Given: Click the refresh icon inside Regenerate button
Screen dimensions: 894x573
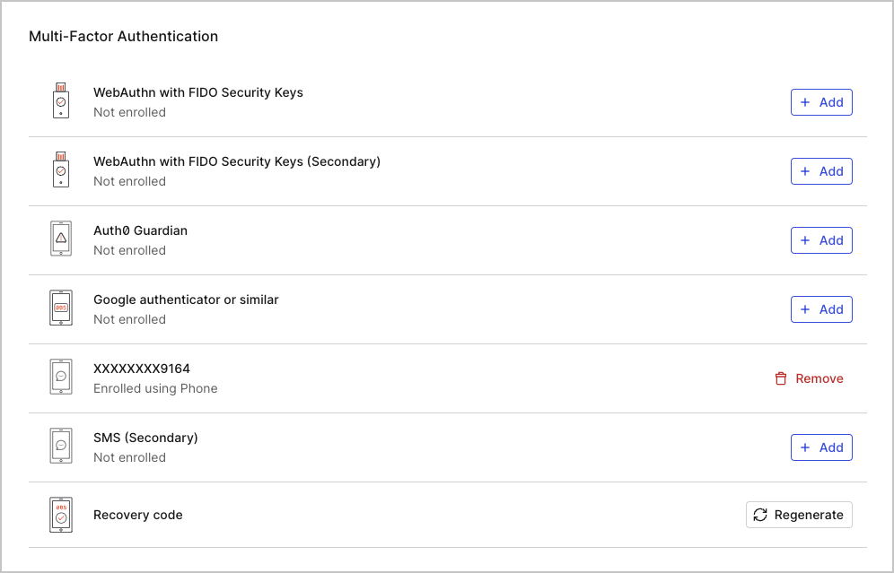Looking at the screenshot, I should [x=760, y=515].
